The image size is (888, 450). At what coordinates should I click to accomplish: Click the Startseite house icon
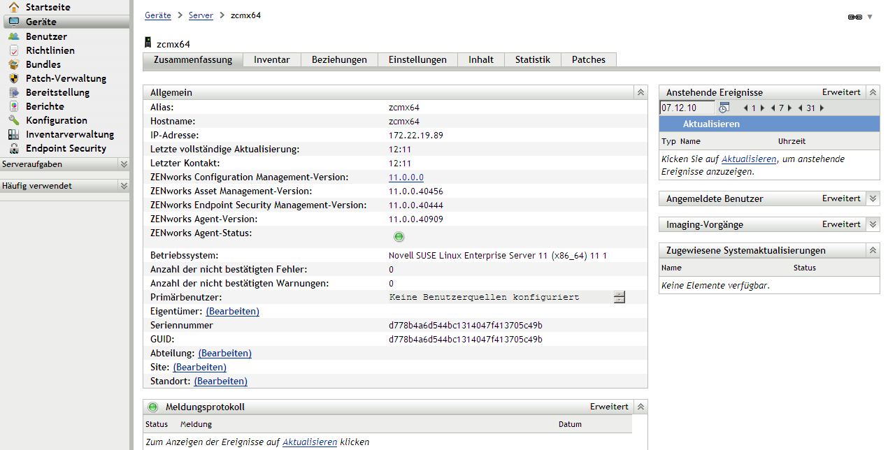click(14, 8)
